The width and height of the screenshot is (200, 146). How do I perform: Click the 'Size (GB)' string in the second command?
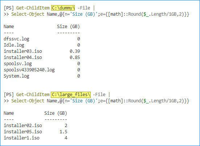(84, 101)
